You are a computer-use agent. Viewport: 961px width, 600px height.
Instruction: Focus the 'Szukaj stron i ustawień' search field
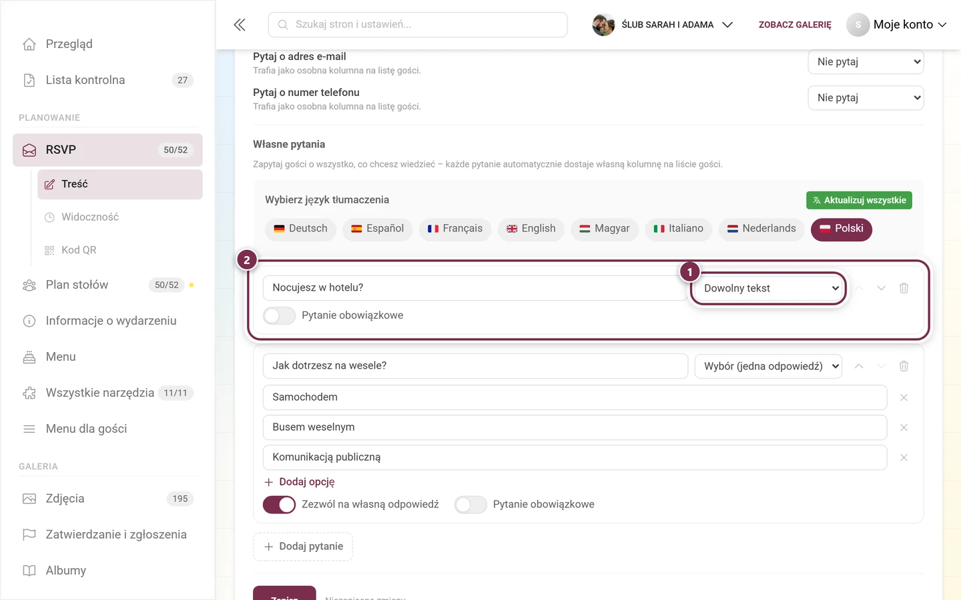point(418,25)
